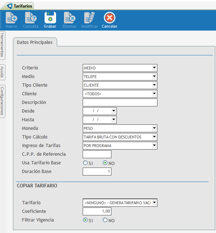
Task: Open the Configuraciones side tab
Action: (3, 101)
